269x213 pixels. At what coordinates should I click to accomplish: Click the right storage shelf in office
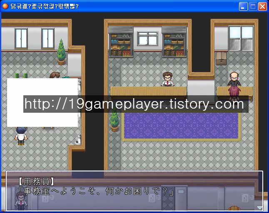174,42
